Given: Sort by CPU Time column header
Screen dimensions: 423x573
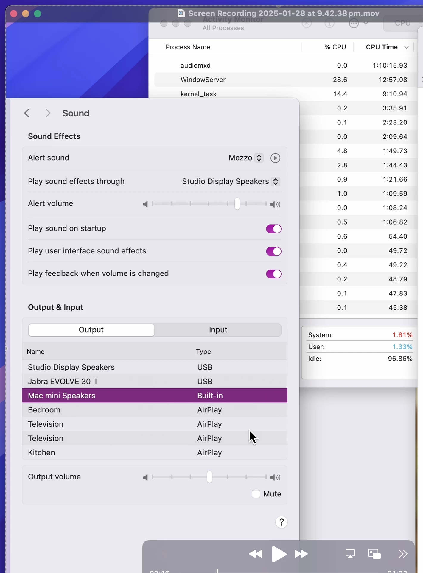Looking at the screenshot, I should tap(382, 47).
